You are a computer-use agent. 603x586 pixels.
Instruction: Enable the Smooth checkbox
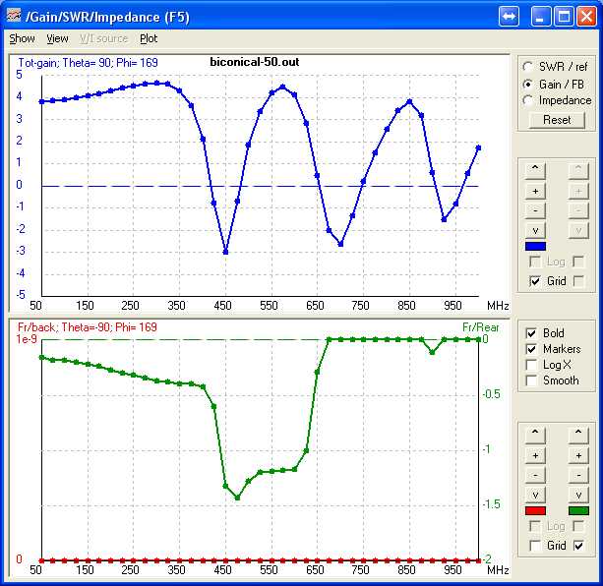pos(532,381)
